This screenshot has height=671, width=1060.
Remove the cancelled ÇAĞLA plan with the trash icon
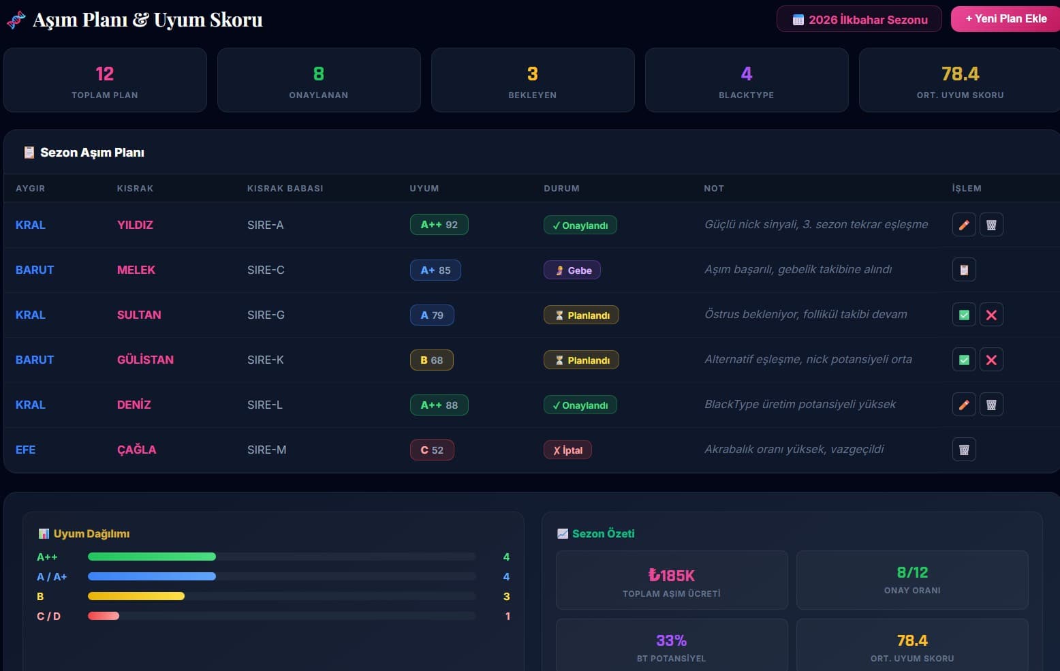(964, 450)
